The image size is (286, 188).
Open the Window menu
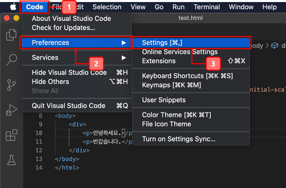[241, 7]
